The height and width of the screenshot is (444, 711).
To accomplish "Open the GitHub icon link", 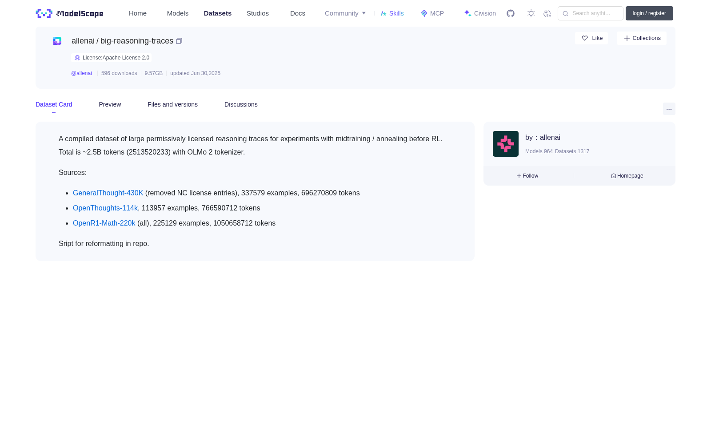I will (x=511, y=13).
